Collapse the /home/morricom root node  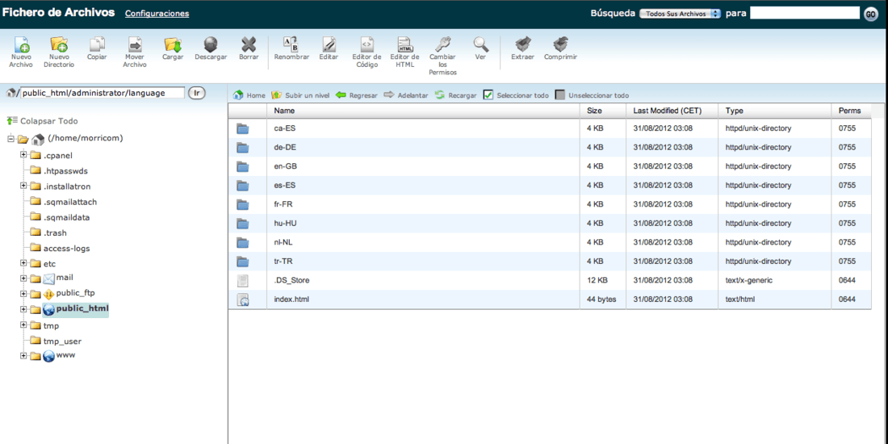click(11, 139)
